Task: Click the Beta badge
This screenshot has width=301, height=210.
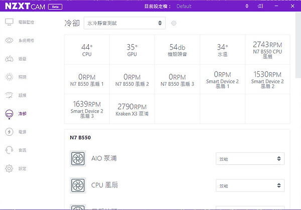Action: (55, 7)
